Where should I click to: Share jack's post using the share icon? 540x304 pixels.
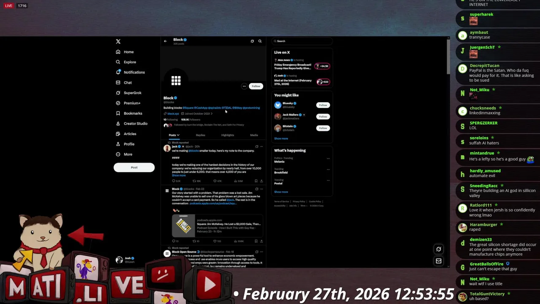[x=261, y=181]
